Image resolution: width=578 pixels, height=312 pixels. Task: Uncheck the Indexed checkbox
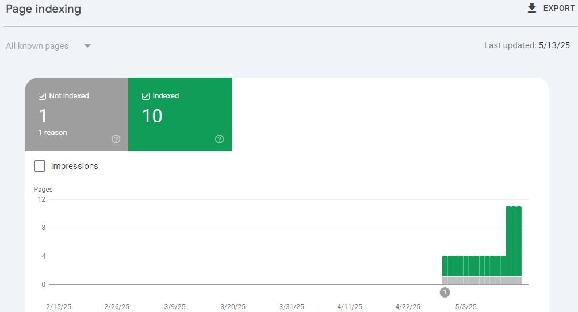146,96
